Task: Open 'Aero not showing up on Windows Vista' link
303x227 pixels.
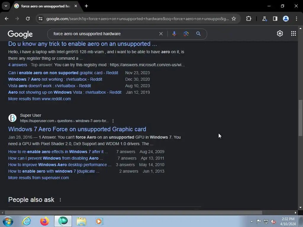Action: tap(65, 92)
